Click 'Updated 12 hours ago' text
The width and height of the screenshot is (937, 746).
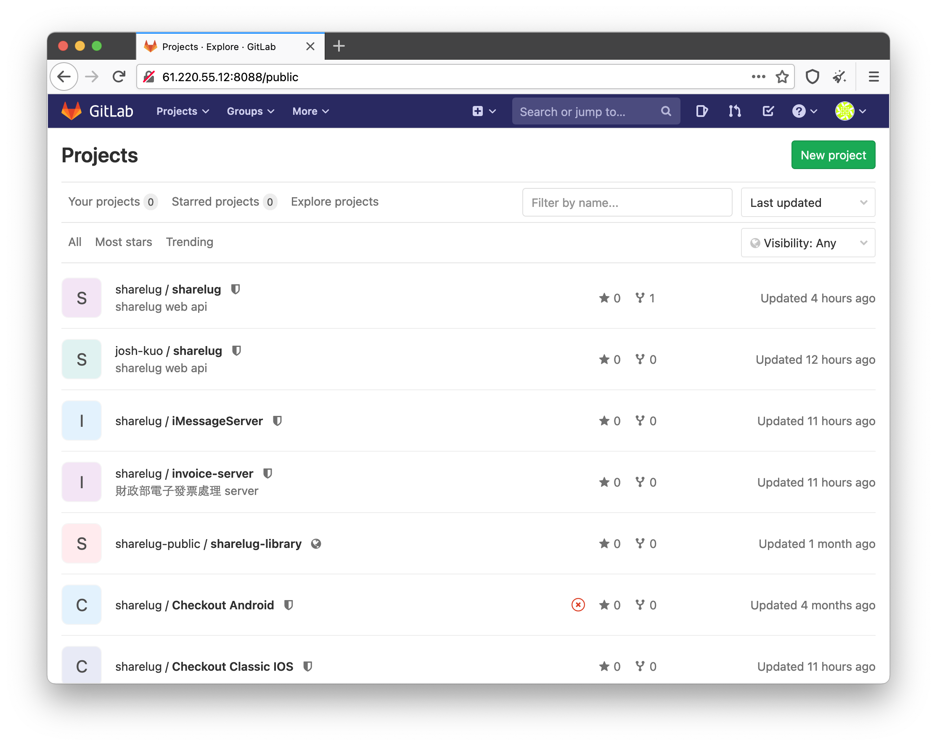815,360
